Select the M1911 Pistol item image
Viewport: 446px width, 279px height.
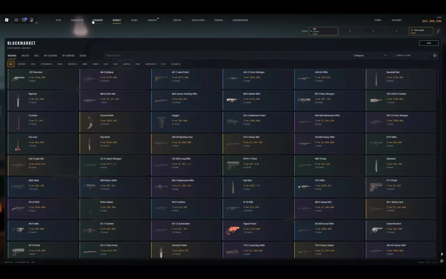[233, 165]
